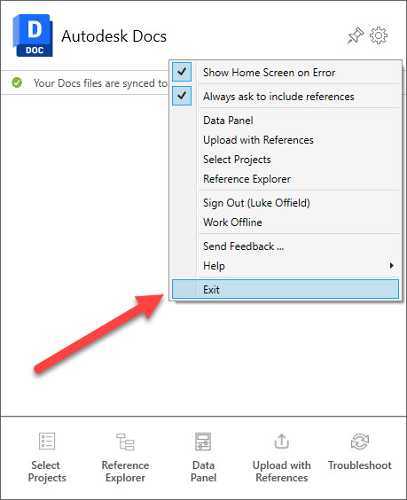
Task: Expand the Help submenu arrow
Action: click(x=392, y=266)
